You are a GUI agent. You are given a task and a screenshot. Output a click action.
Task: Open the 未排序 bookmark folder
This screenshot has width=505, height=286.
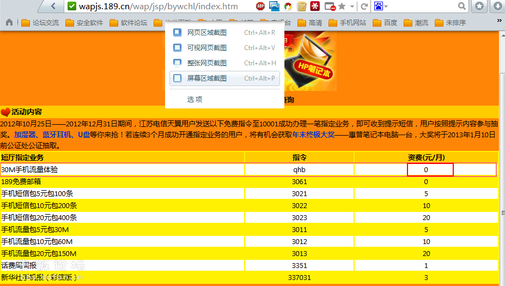pyautogui.click(x=450, y=22)
